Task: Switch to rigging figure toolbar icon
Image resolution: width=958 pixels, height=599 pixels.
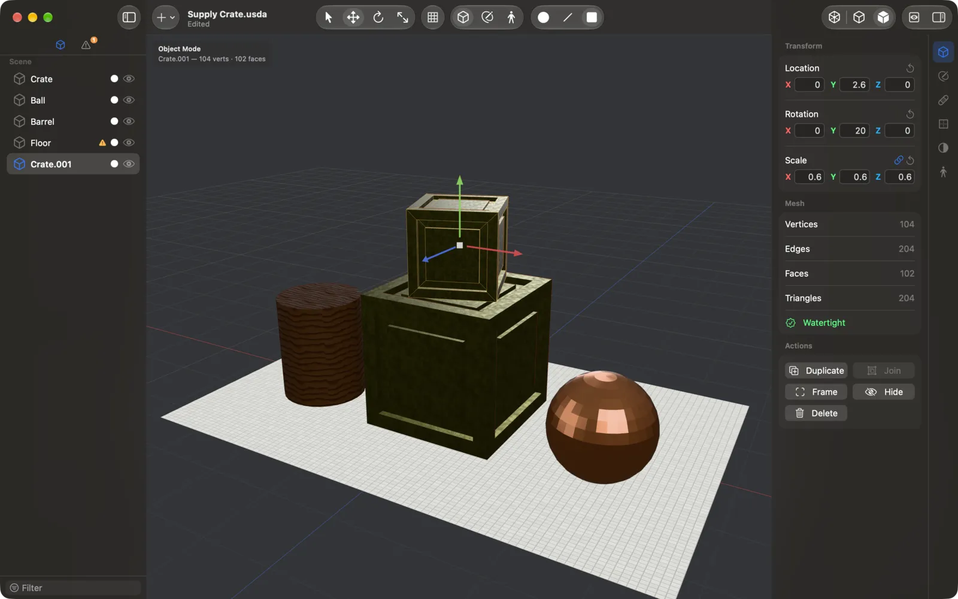Action: click(x=511, y=17)
